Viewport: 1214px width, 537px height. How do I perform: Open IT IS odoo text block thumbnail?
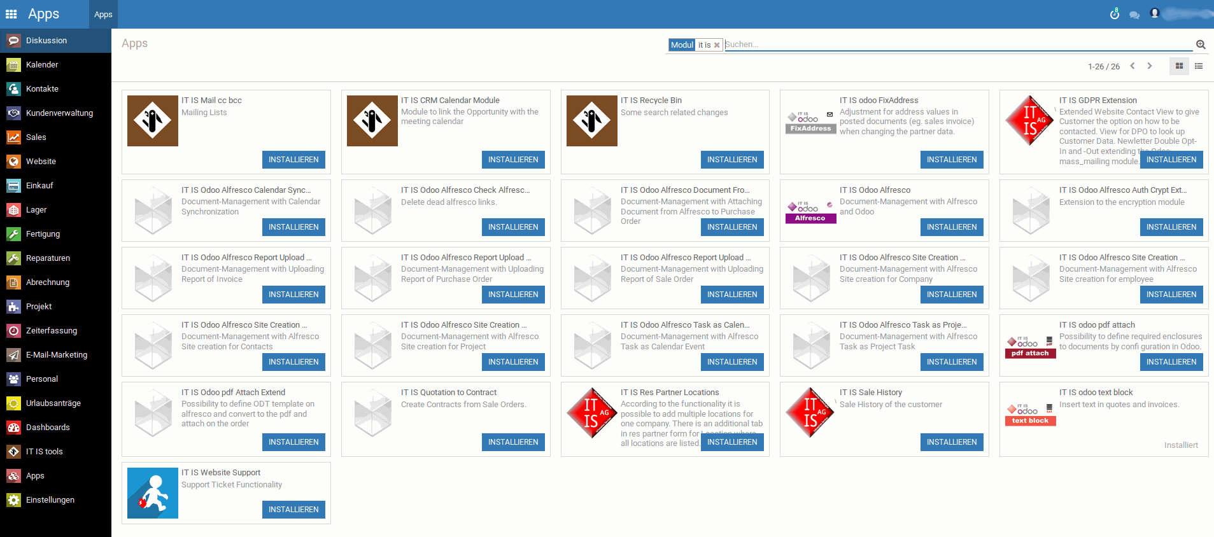pyautogui.click(x=1030, y=414)
